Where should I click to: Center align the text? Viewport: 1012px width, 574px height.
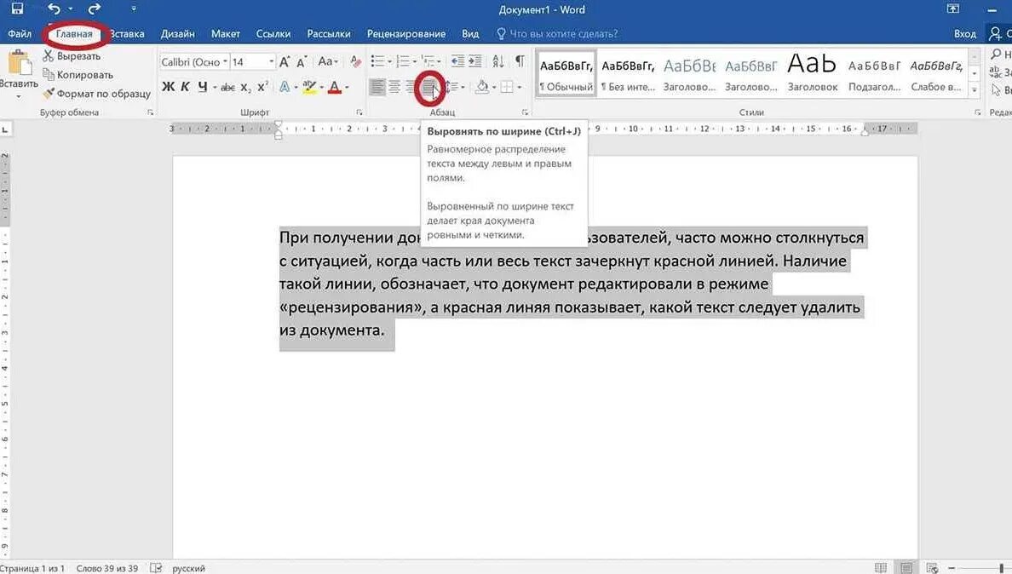(394, 86)
